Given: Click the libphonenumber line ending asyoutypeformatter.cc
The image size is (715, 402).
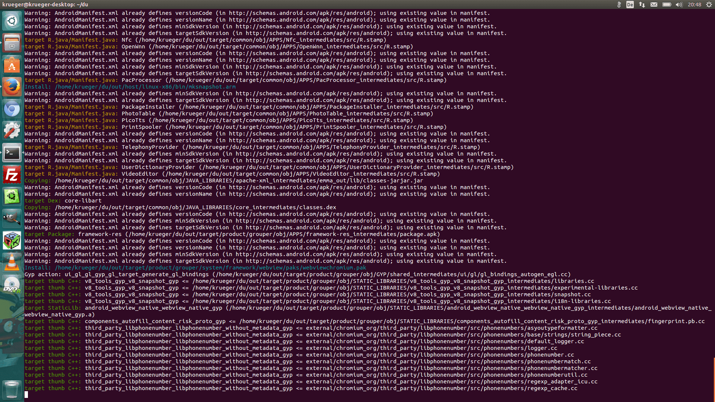Looking at the screenshot, I should [x=311, y=328].
